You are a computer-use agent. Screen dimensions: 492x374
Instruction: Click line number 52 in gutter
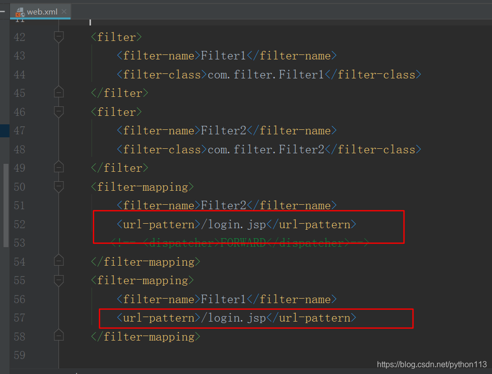19,224
